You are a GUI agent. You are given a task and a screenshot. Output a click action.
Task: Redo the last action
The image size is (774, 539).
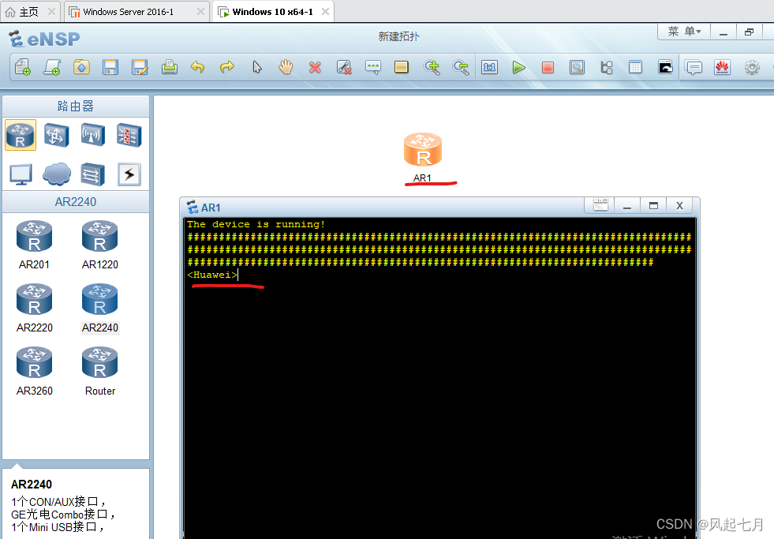point(227,67)
